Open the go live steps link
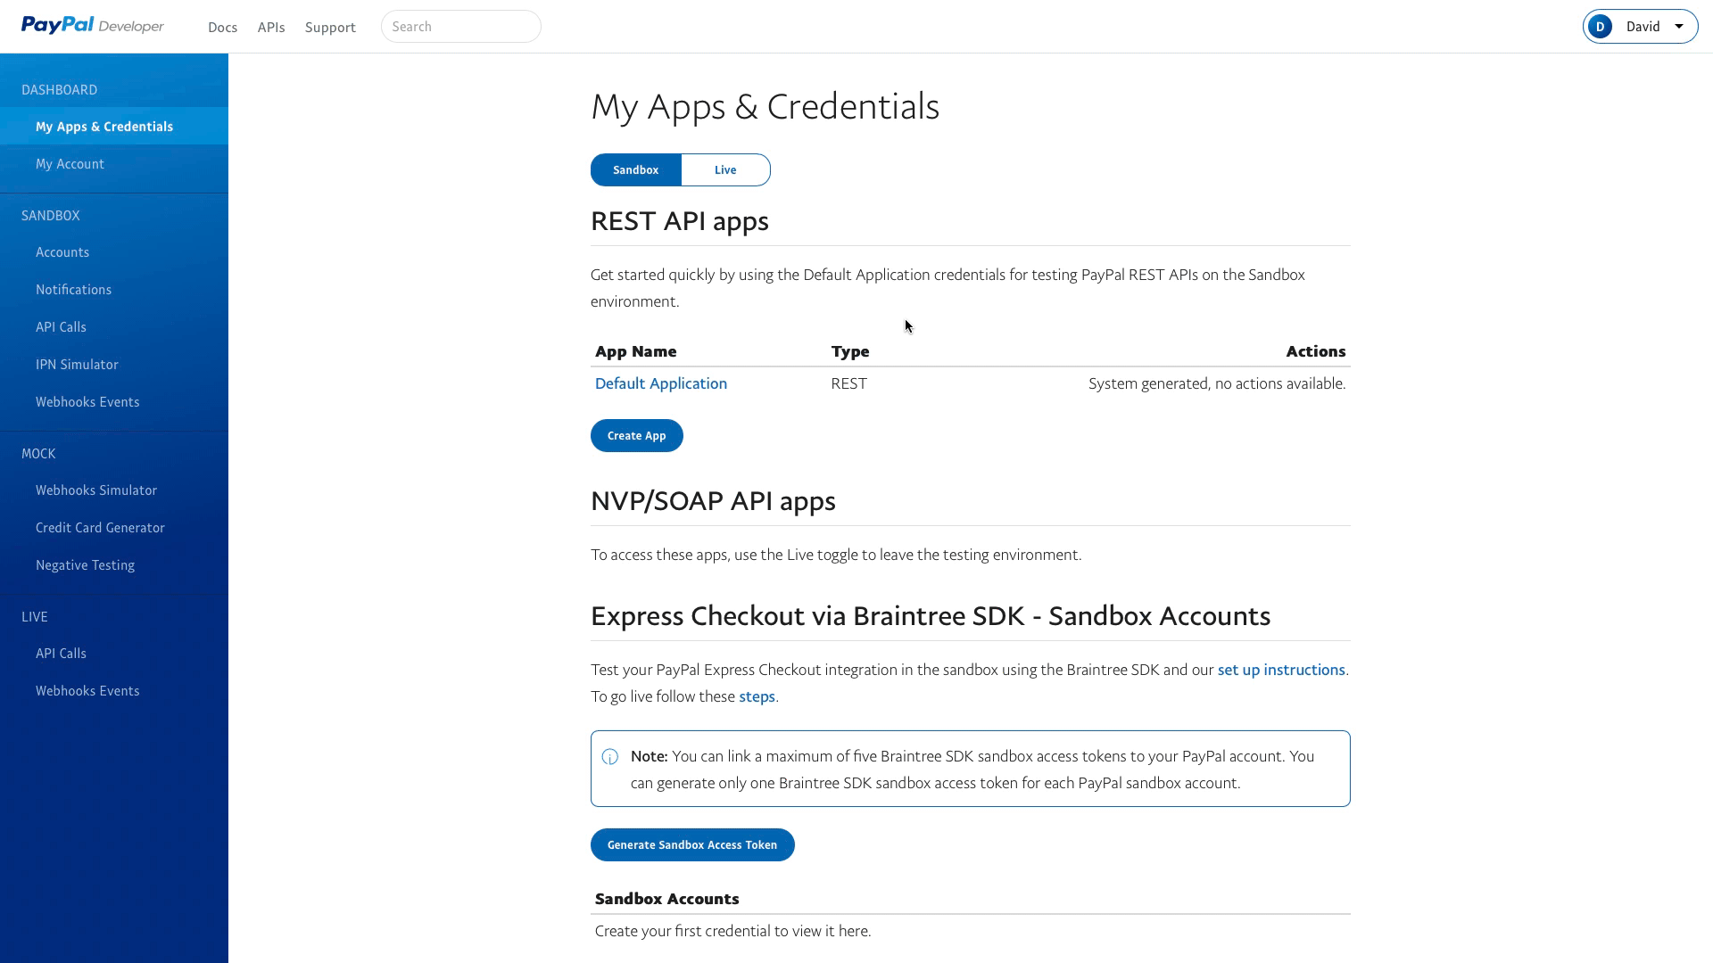Image resolution: width=1713 pixels, height=963 pixels. tap(757, 696)
